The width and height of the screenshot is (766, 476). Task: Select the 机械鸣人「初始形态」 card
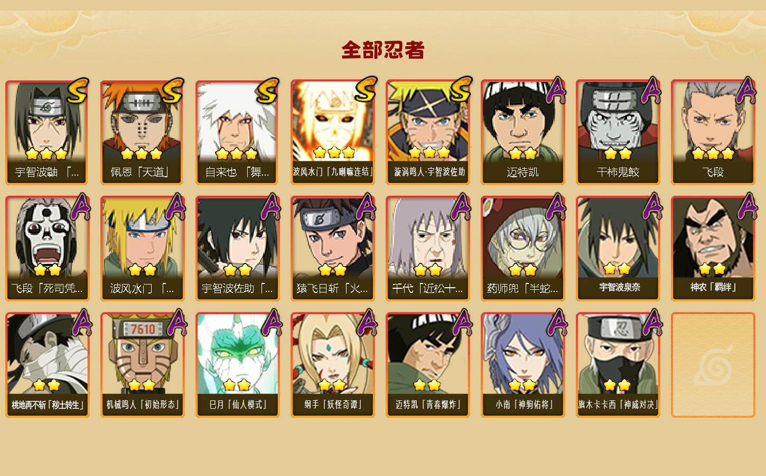click(x=142, y=365)
